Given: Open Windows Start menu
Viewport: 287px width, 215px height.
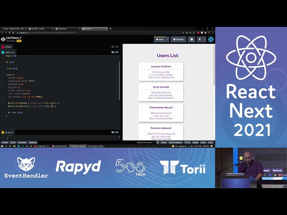Looking at the screenshot, I should (2, 146).
